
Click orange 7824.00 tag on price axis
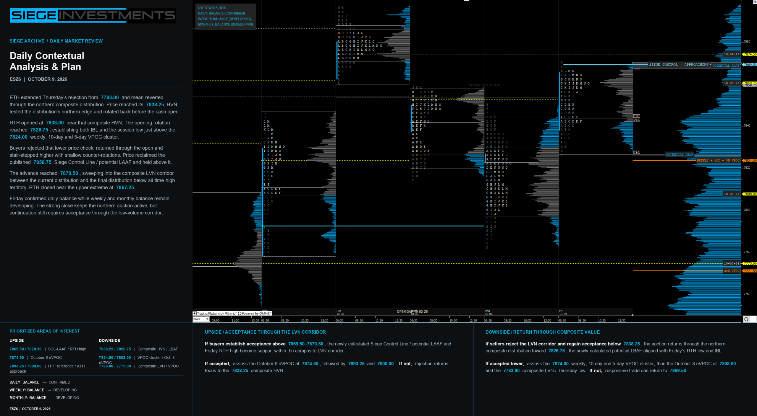pyautogui.click(x=750, y=161)
